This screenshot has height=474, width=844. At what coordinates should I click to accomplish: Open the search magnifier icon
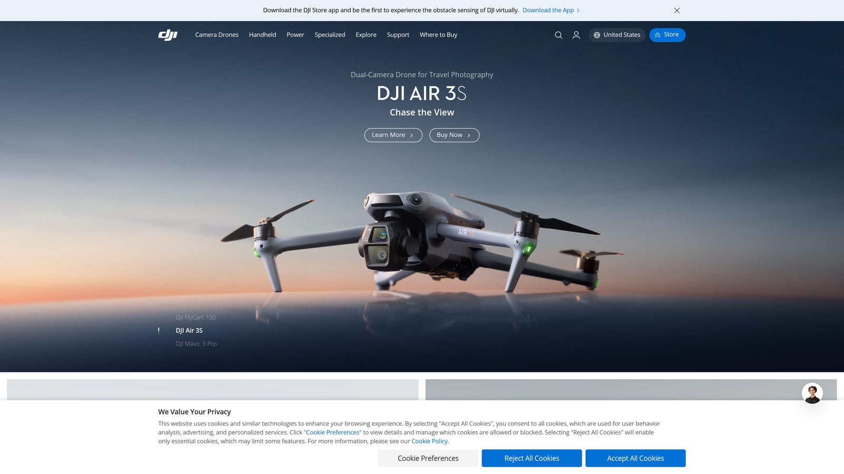tap(559, 35)
